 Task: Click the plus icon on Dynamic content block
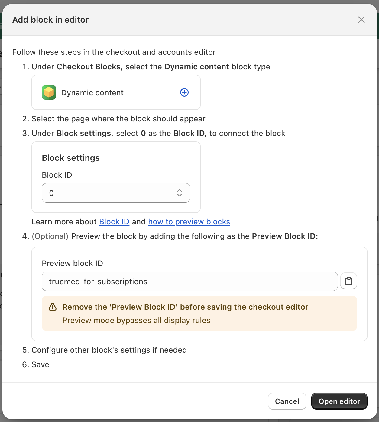click(184, 92)
